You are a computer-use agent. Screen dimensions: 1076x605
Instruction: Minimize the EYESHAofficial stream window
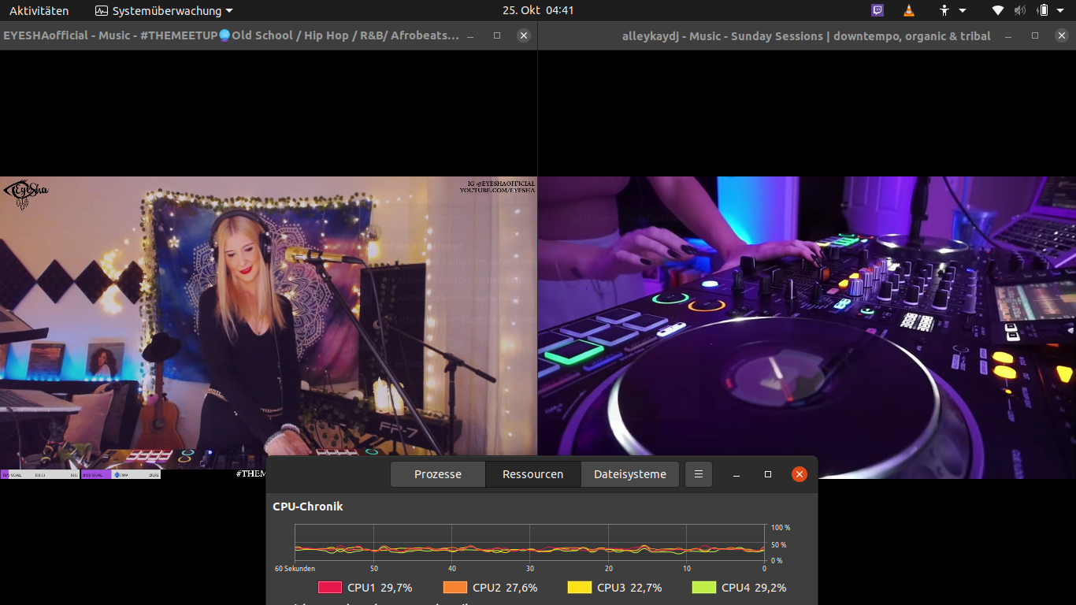471,35
